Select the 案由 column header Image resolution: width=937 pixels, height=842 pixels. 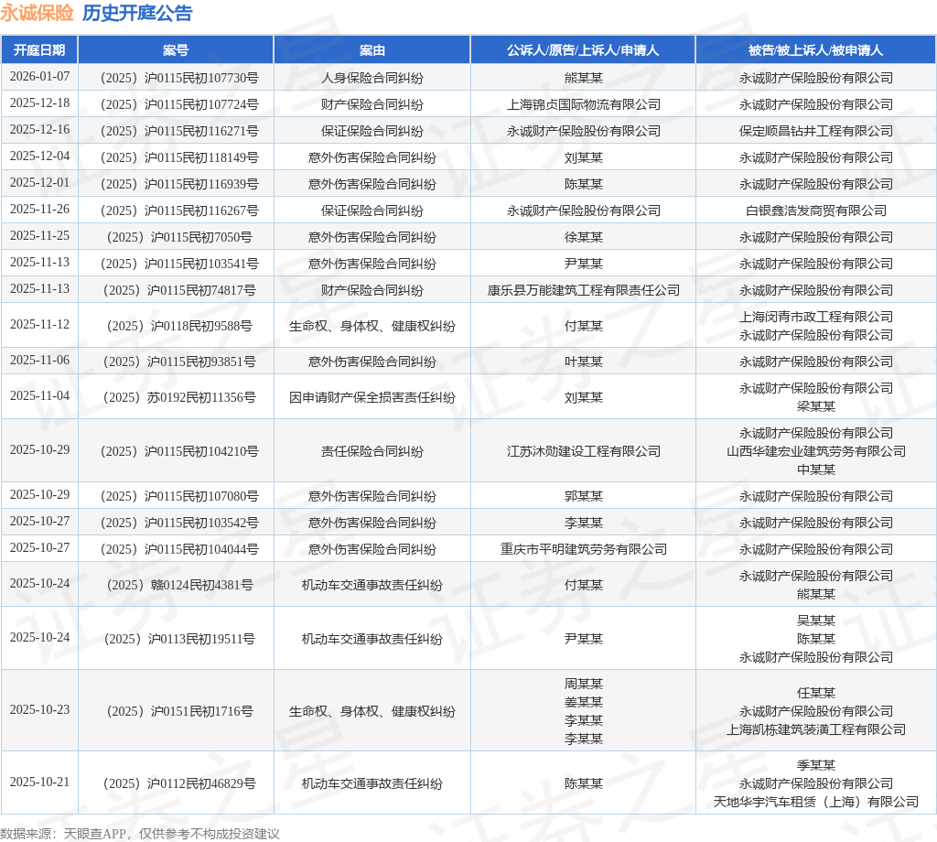[372, 50]
